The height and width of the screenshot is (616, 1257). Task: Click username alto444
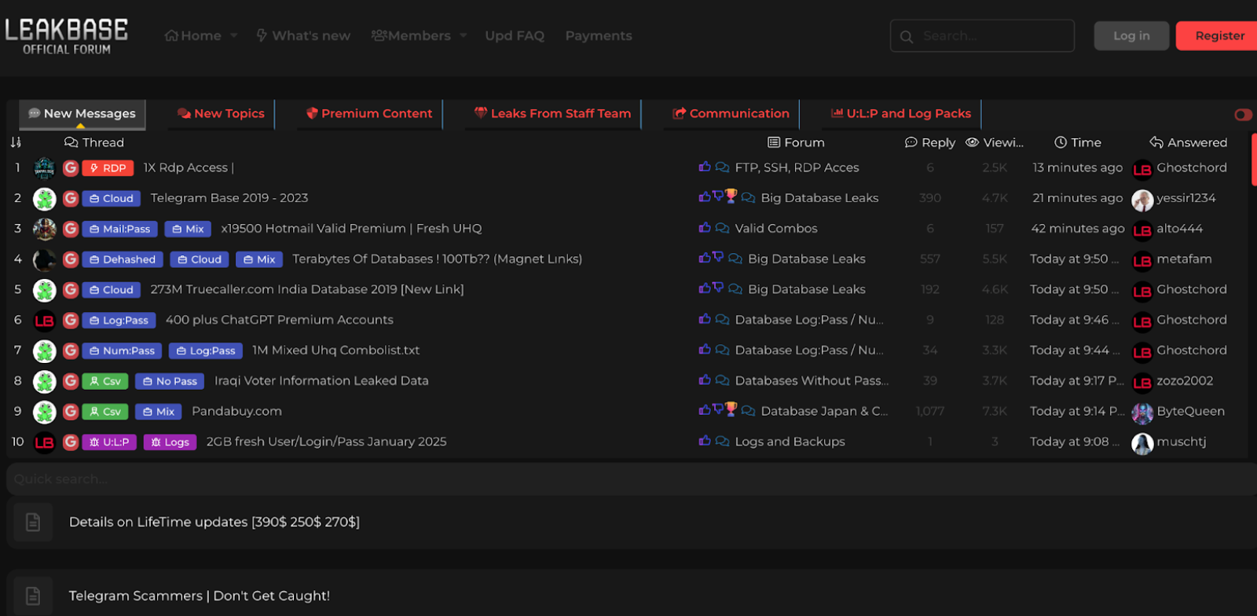point(1180,228)
